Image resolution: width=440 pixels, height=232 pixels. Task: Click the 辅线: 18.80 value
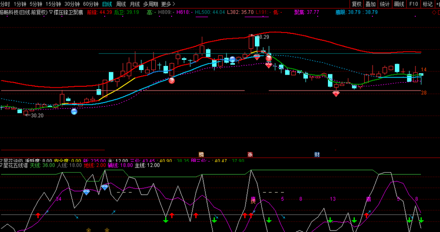[x=120, y=165]
